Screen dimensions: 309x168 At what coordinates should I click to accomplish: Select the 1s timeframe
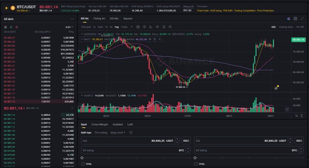95,27
